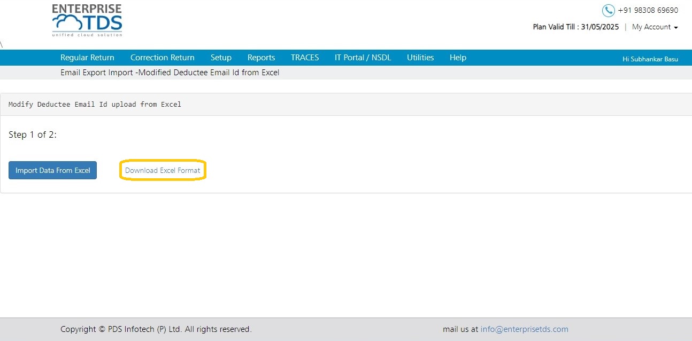Open the Regular Return menu
Screen dimensions: 692x341
point(87,58)
